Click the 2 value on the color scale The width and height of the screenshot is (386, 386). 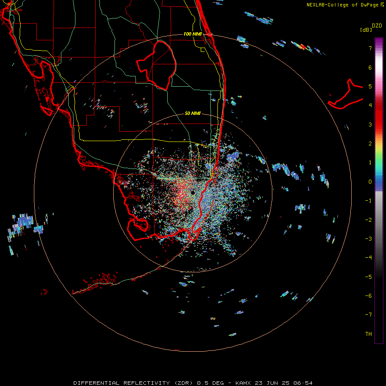[x=370, y=144]
